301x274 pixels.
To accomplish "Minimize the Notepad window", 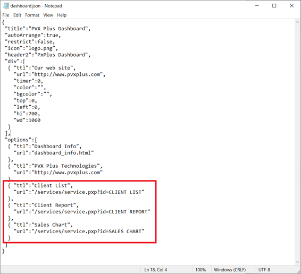I will click(x=257, y=6).
